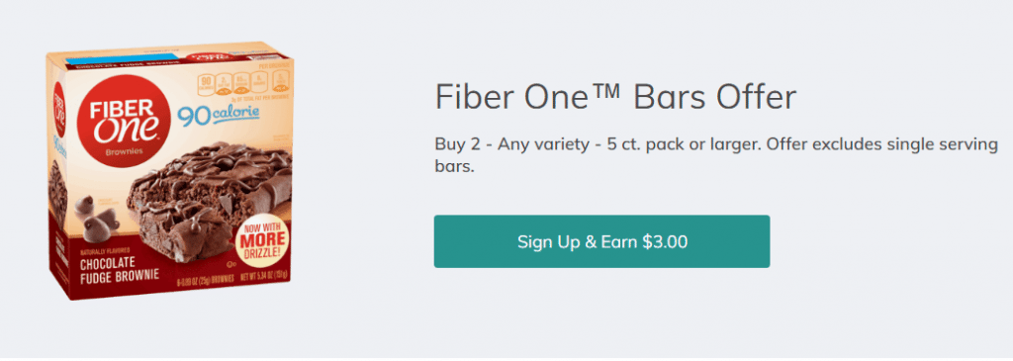
Task: Click the $3.00 amount in the teal button
Action: click(x=665, y=242)
